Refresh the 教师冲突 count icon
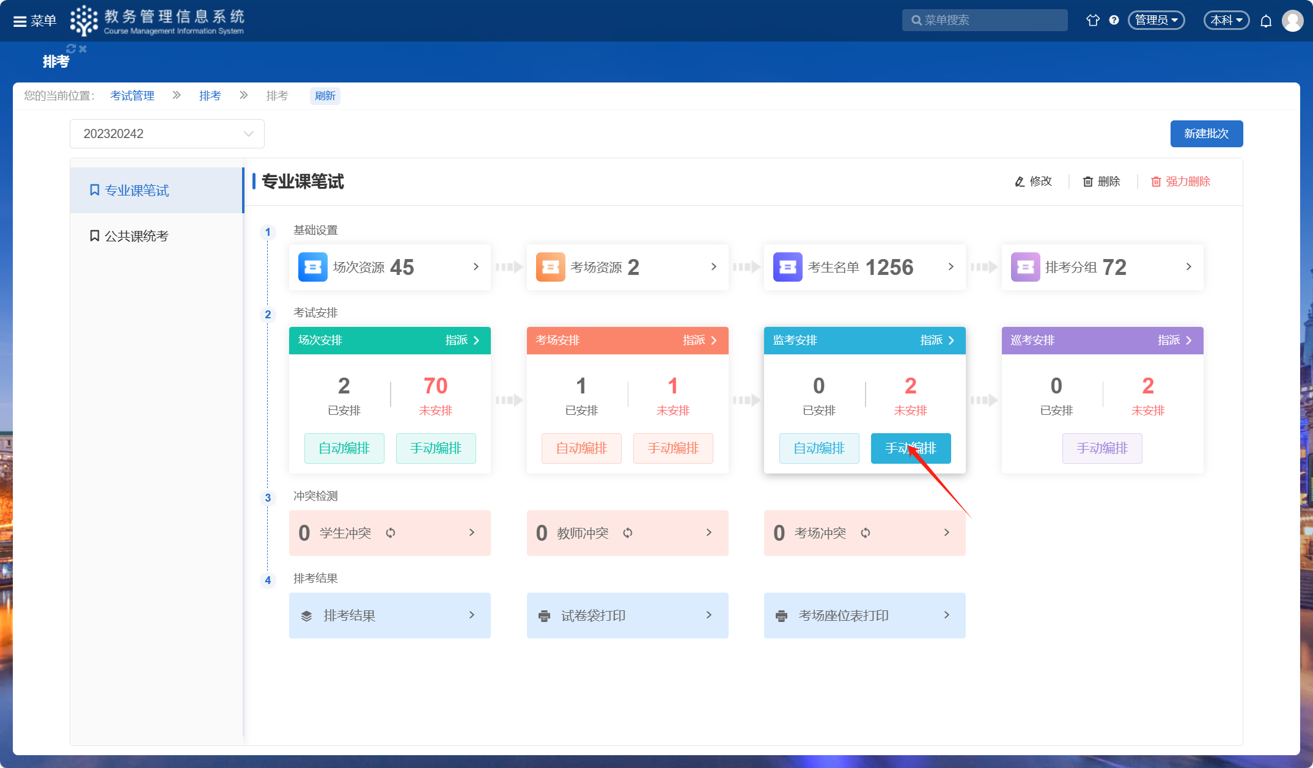The height and width of the screenshot is (768, 1313). coord(628,533)
